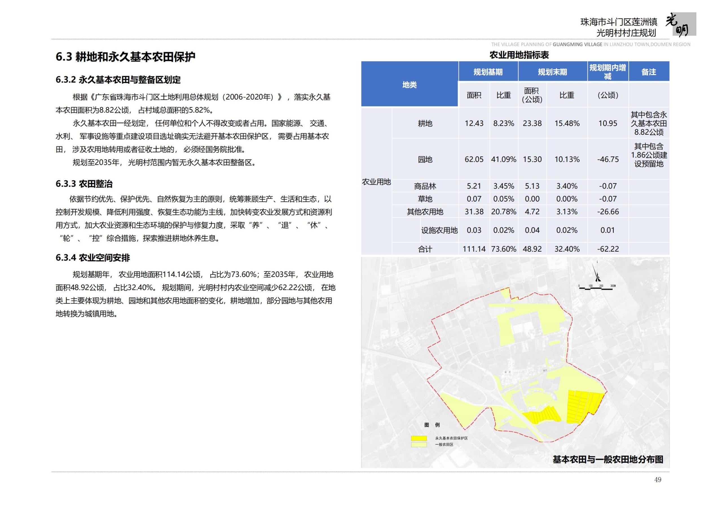Click the subheading 6.3.3 农田整治
Screen dimensions: 722x510
[84, 184]
